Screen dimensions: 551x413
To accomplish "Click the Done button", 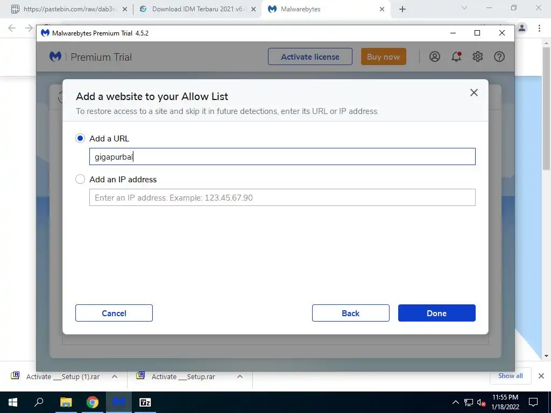I will pyautogui.click(x=437, y=313).
